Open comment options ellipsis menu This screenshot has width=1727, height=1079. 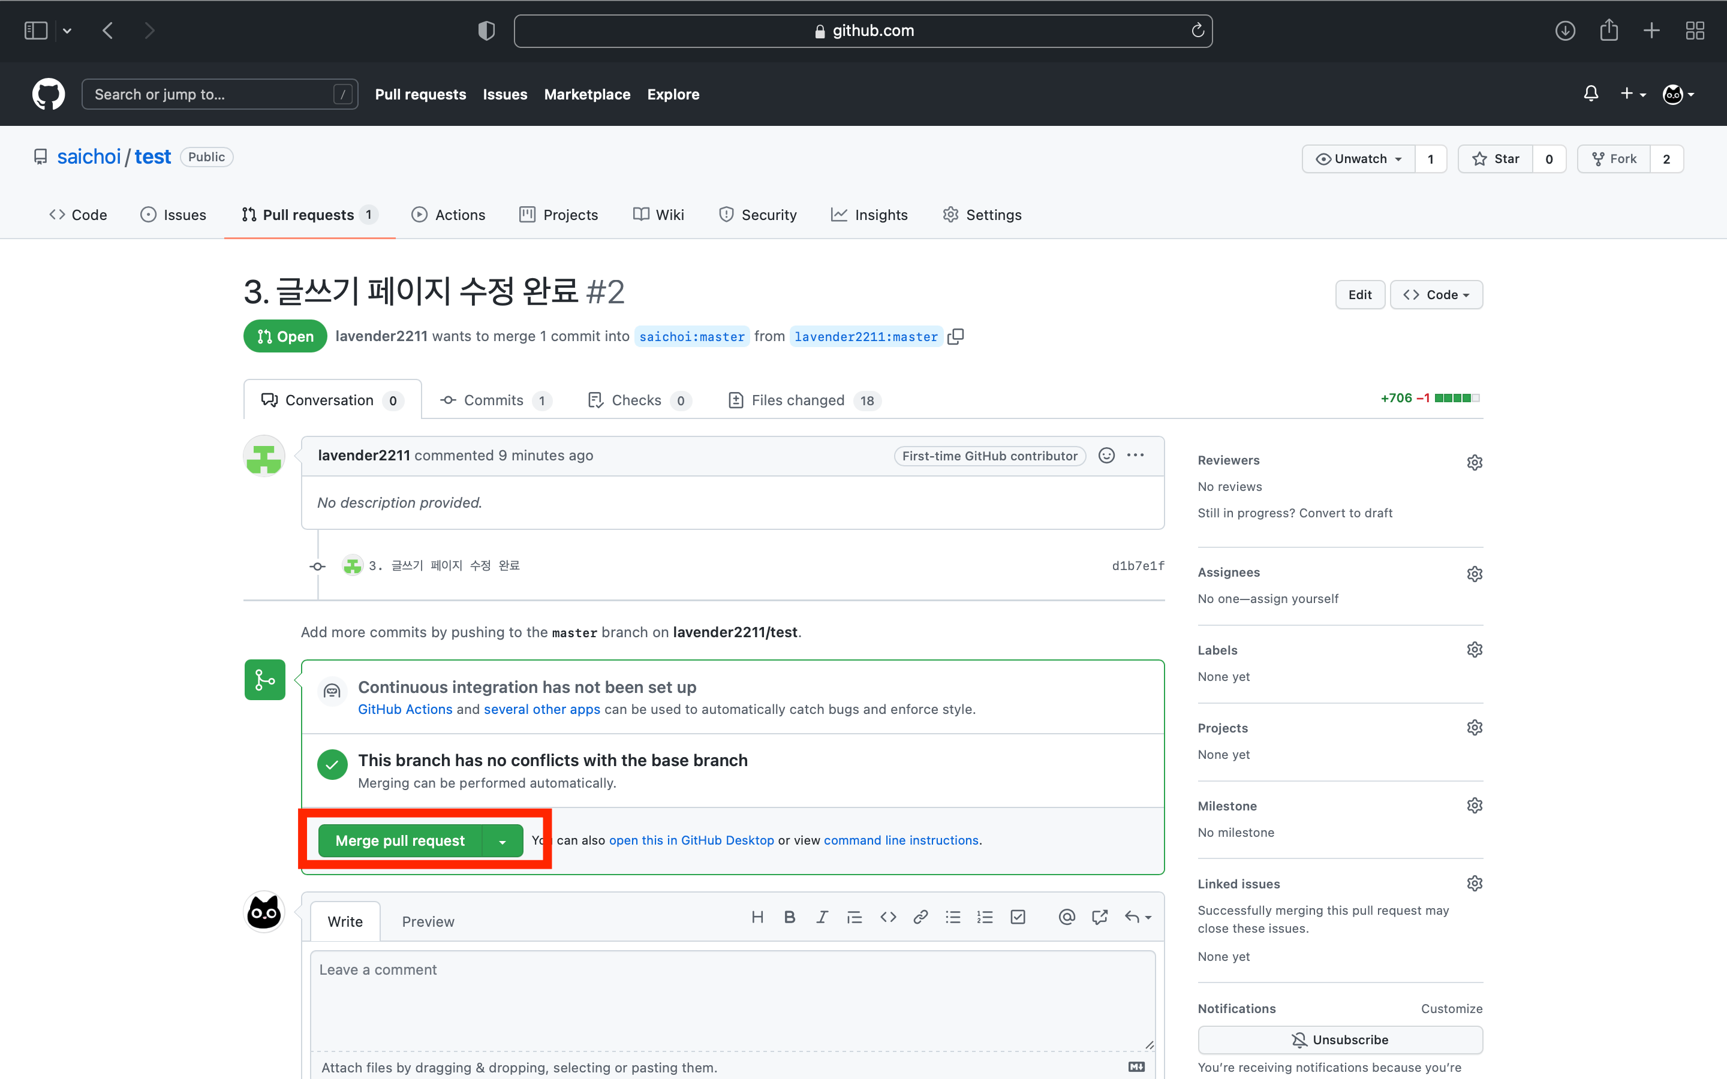(x=1135, y=456)
